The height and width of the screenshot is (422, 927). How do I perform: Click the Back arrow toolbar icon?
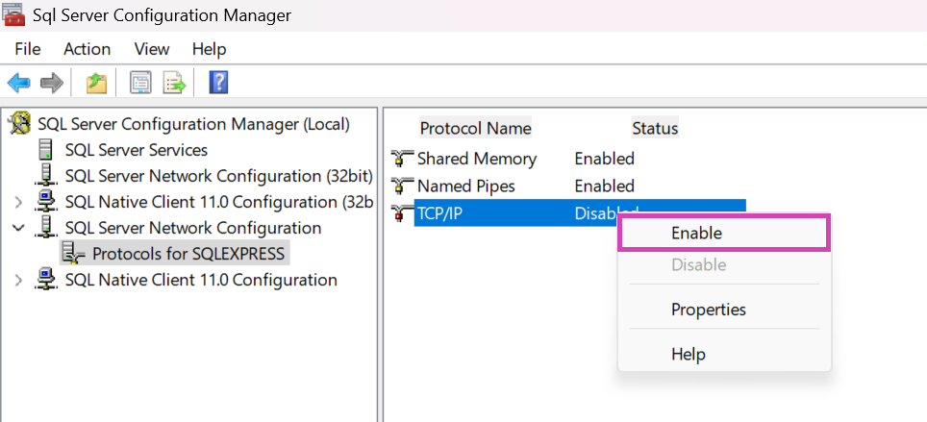tap(18, 84)
